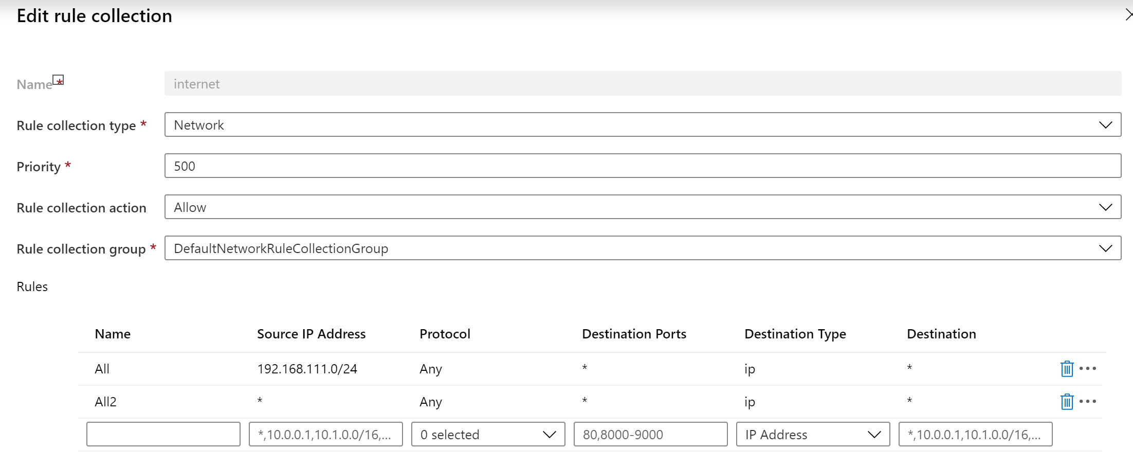The image size is (1133, 467).
Task: Open the IP Address destination type dropdown
Action: [x=813, y=435]
